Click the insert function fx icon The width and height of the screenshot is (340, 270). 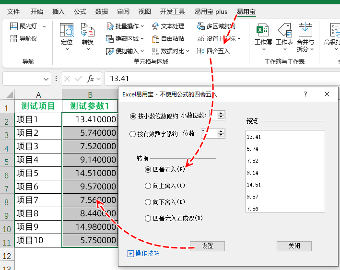click(90, 79)
